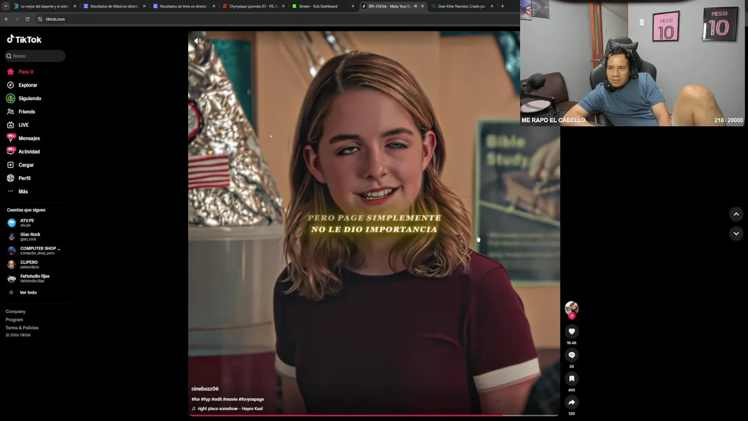The width and height of the screenshot is (748, 421).
Task: Open Mensajes in the sidebar
Action: click(29, 139)
